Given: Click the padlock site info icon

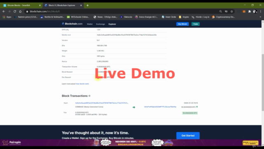Looking at the screenshot, I should [27, 12].
